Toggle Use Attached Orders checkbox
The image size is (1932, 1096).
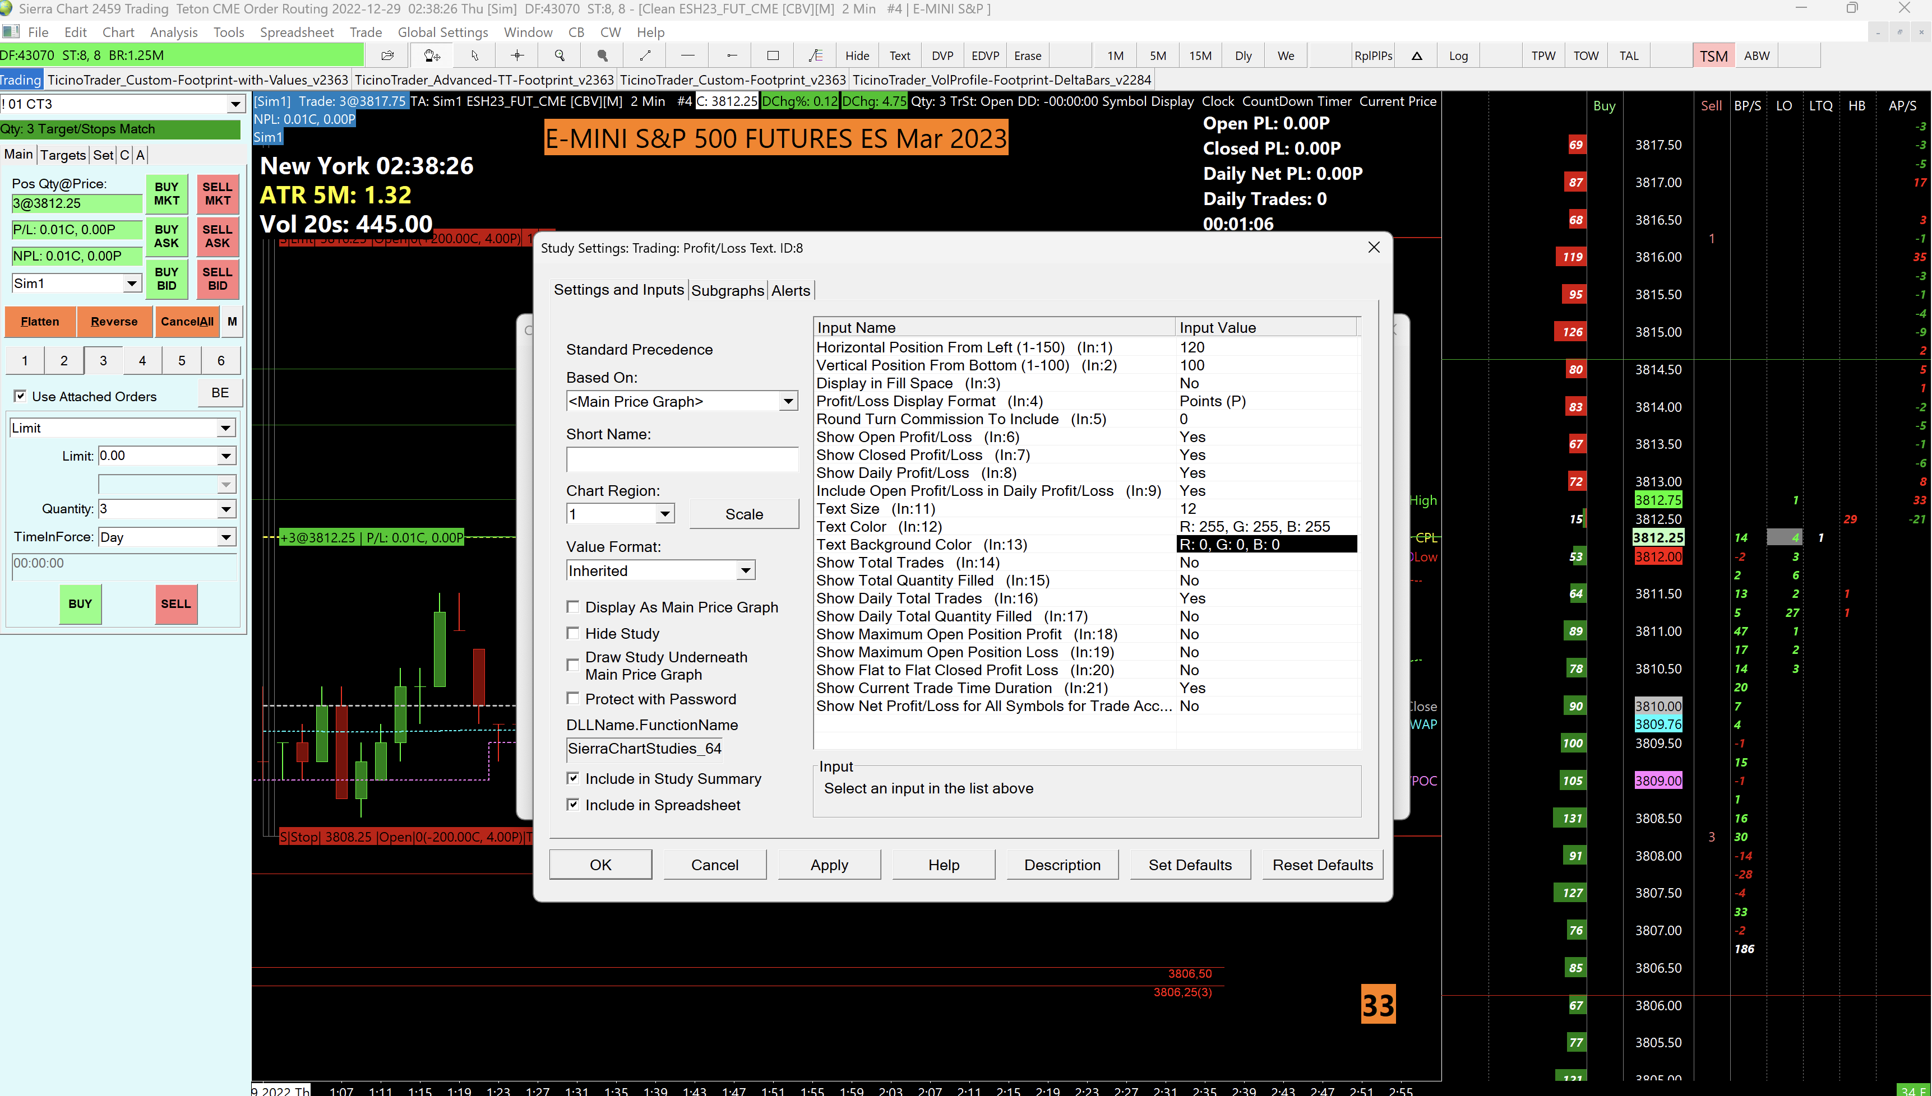coord(20,397)
